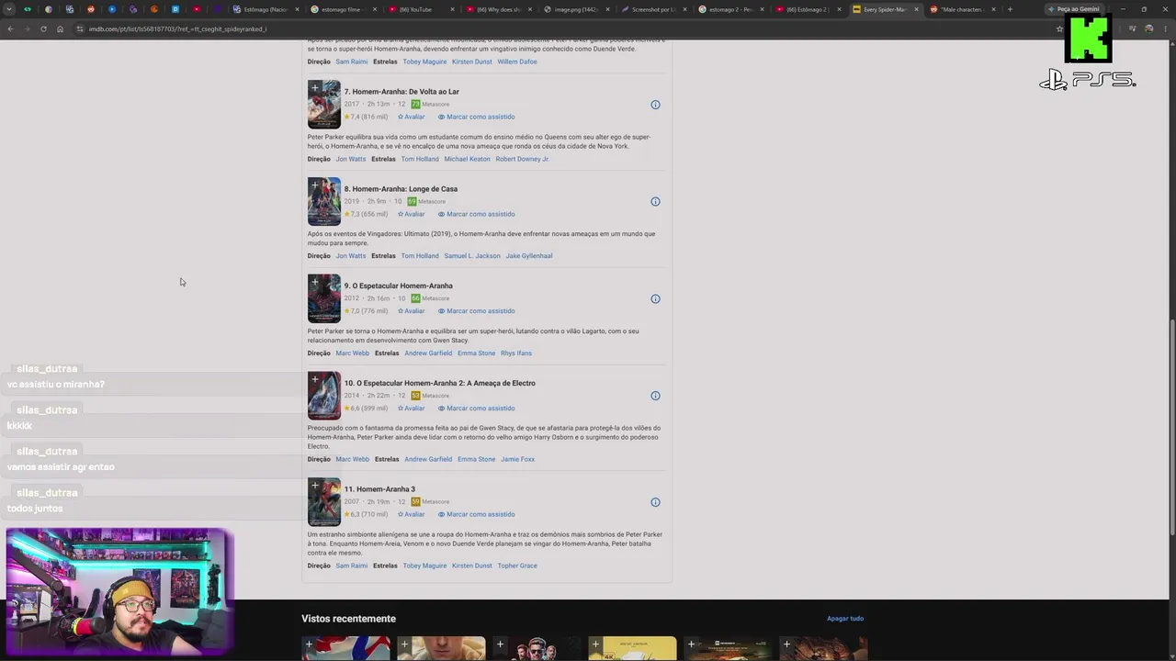Mark A Ameaça de Electro as watched
The image size is (1176, 661).
(x=476, y=409)
